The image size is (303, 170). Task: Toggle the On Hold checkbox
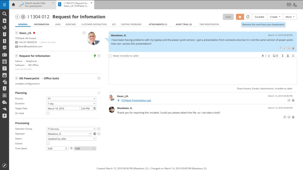click(x=48, y=113)
